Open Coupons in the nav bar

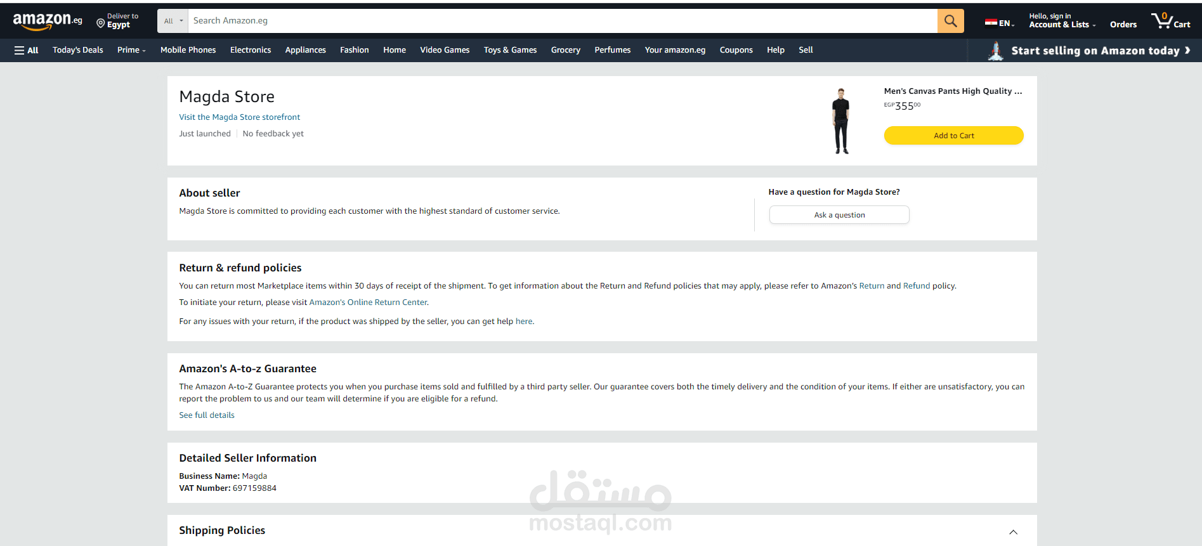[736, 50]
